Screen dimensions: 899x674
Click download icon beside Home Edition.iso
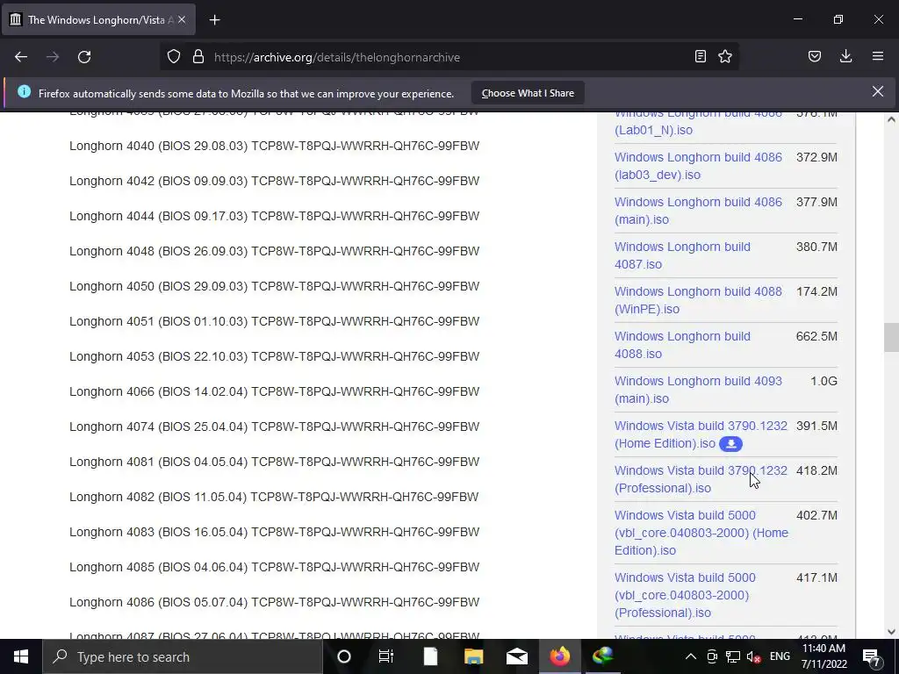pos(730,443)
